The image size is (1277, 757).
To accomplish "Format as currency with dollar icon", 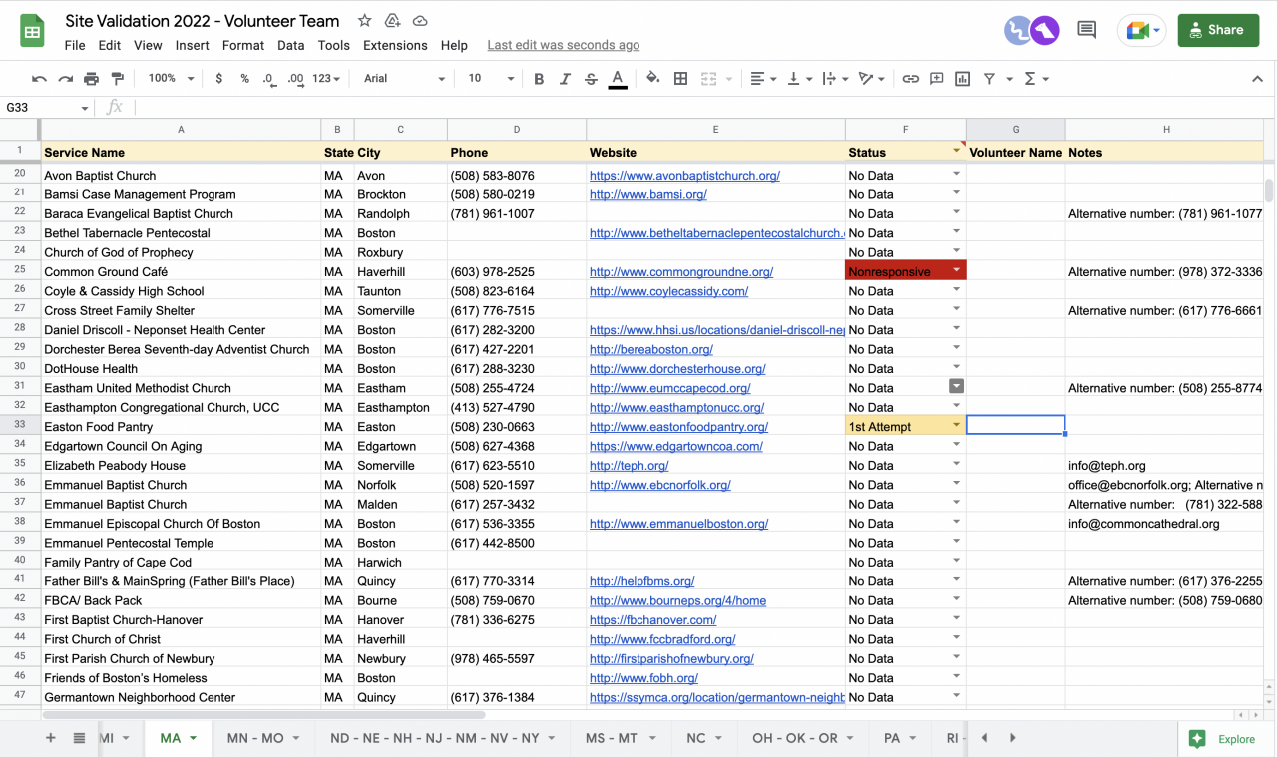I will (x=218, y=79).
